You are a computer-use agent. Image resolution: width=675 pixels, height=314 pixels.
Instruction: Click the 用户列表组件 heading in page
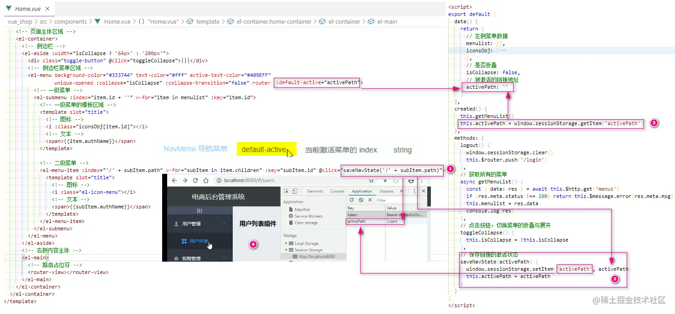[x=258, y=223]
